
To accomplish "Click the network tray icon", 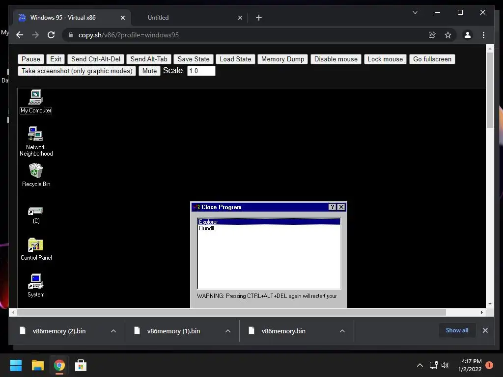I will [433, 365].
